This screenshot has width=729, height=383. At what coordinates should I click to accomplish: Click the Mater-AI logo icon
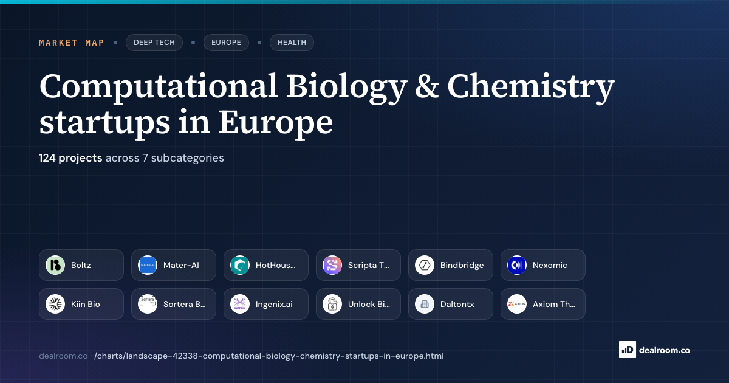148,265
